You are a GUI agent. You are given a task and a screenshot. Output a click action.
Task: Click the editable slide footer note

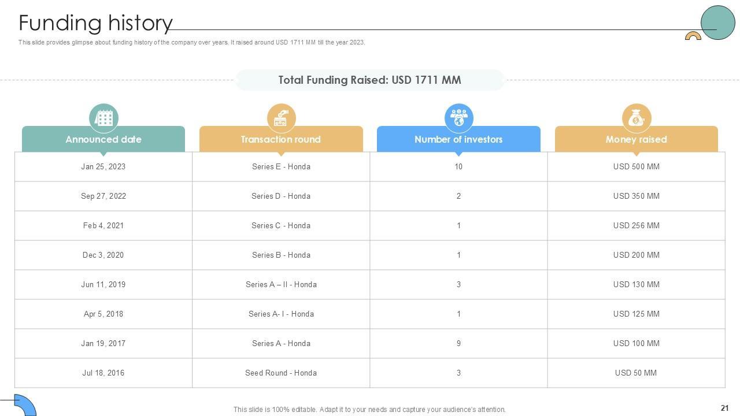369,410
